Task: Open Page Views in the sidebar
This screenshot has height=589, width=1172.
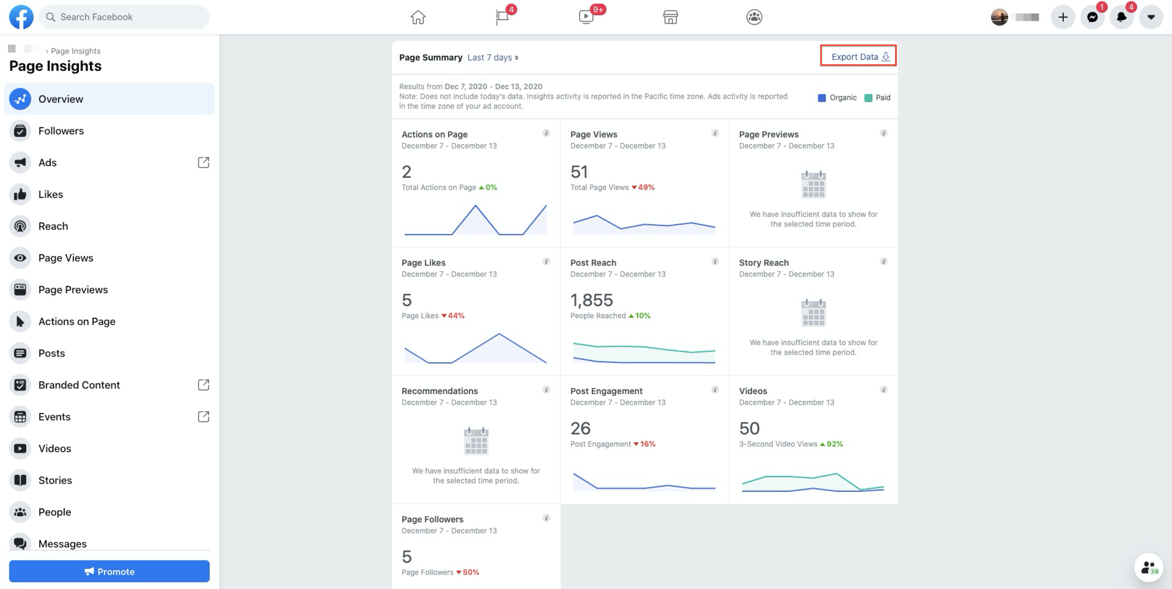Action: (x=109, y=258)
